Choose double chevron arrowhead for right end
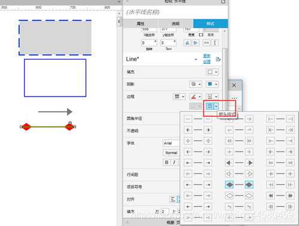299x226 pixels. click(x=249, y=141)
